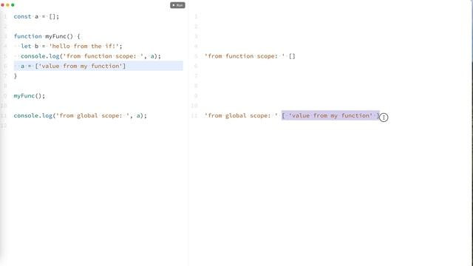Click the 'myFunc();' call line
This screenshot has height=266, width=473.
coord(30,96)
